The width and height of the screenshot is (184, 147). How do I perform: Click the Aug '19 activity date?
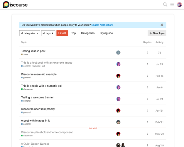pos(159,146)
